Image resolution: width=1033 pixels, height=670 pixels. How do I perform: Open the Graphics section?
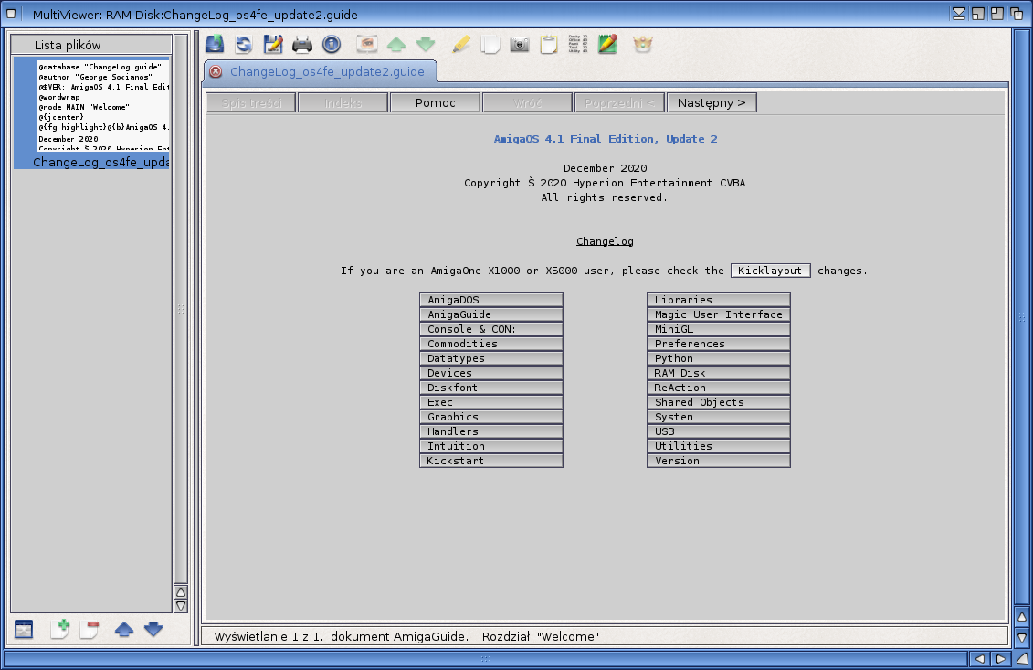[x=490, y=417]
